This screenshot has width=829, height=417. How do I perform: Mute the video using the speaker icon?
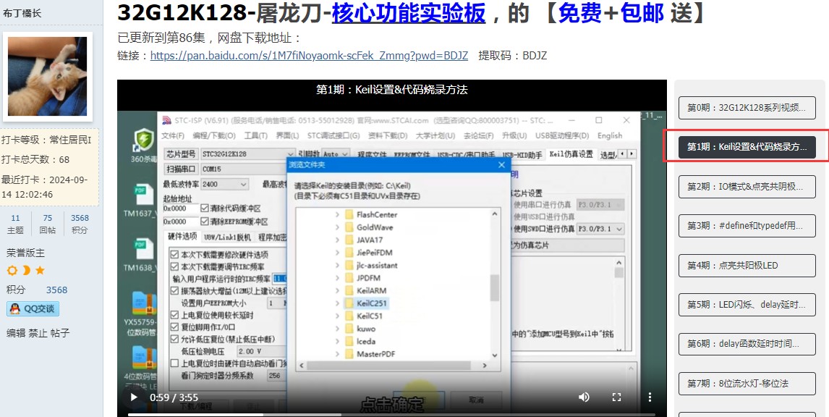coord(584,397)
